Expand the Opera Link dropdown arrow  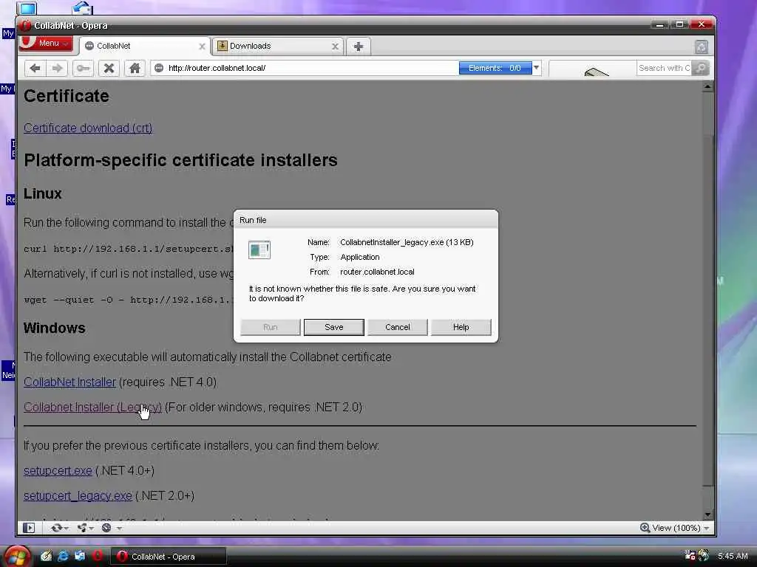pyautogui.click(x=66, y=529)
